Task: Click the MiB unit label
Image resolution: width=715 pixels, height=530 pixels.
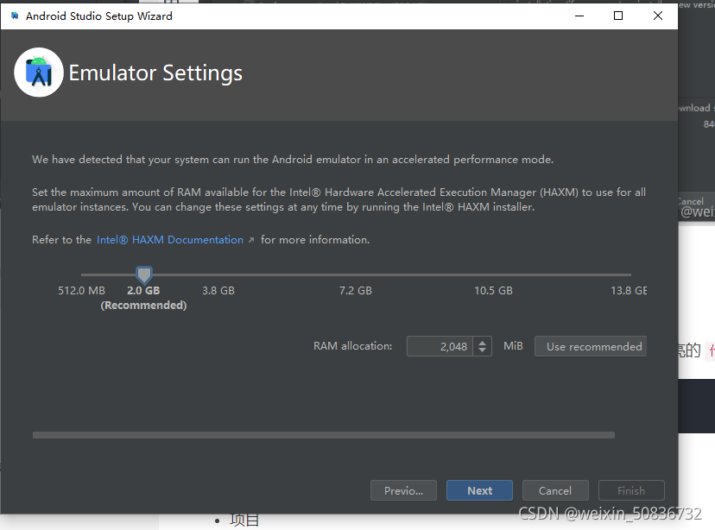Action: coord(513,346)
